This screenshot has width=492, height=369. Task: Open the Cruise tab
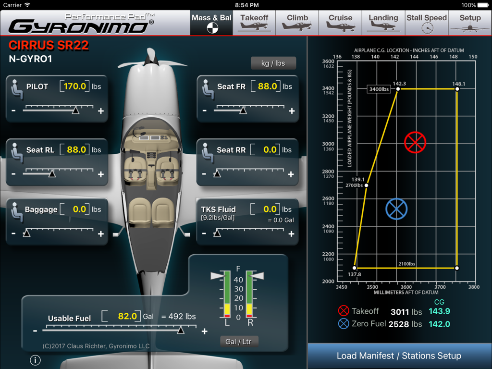(x=340, y=23)
